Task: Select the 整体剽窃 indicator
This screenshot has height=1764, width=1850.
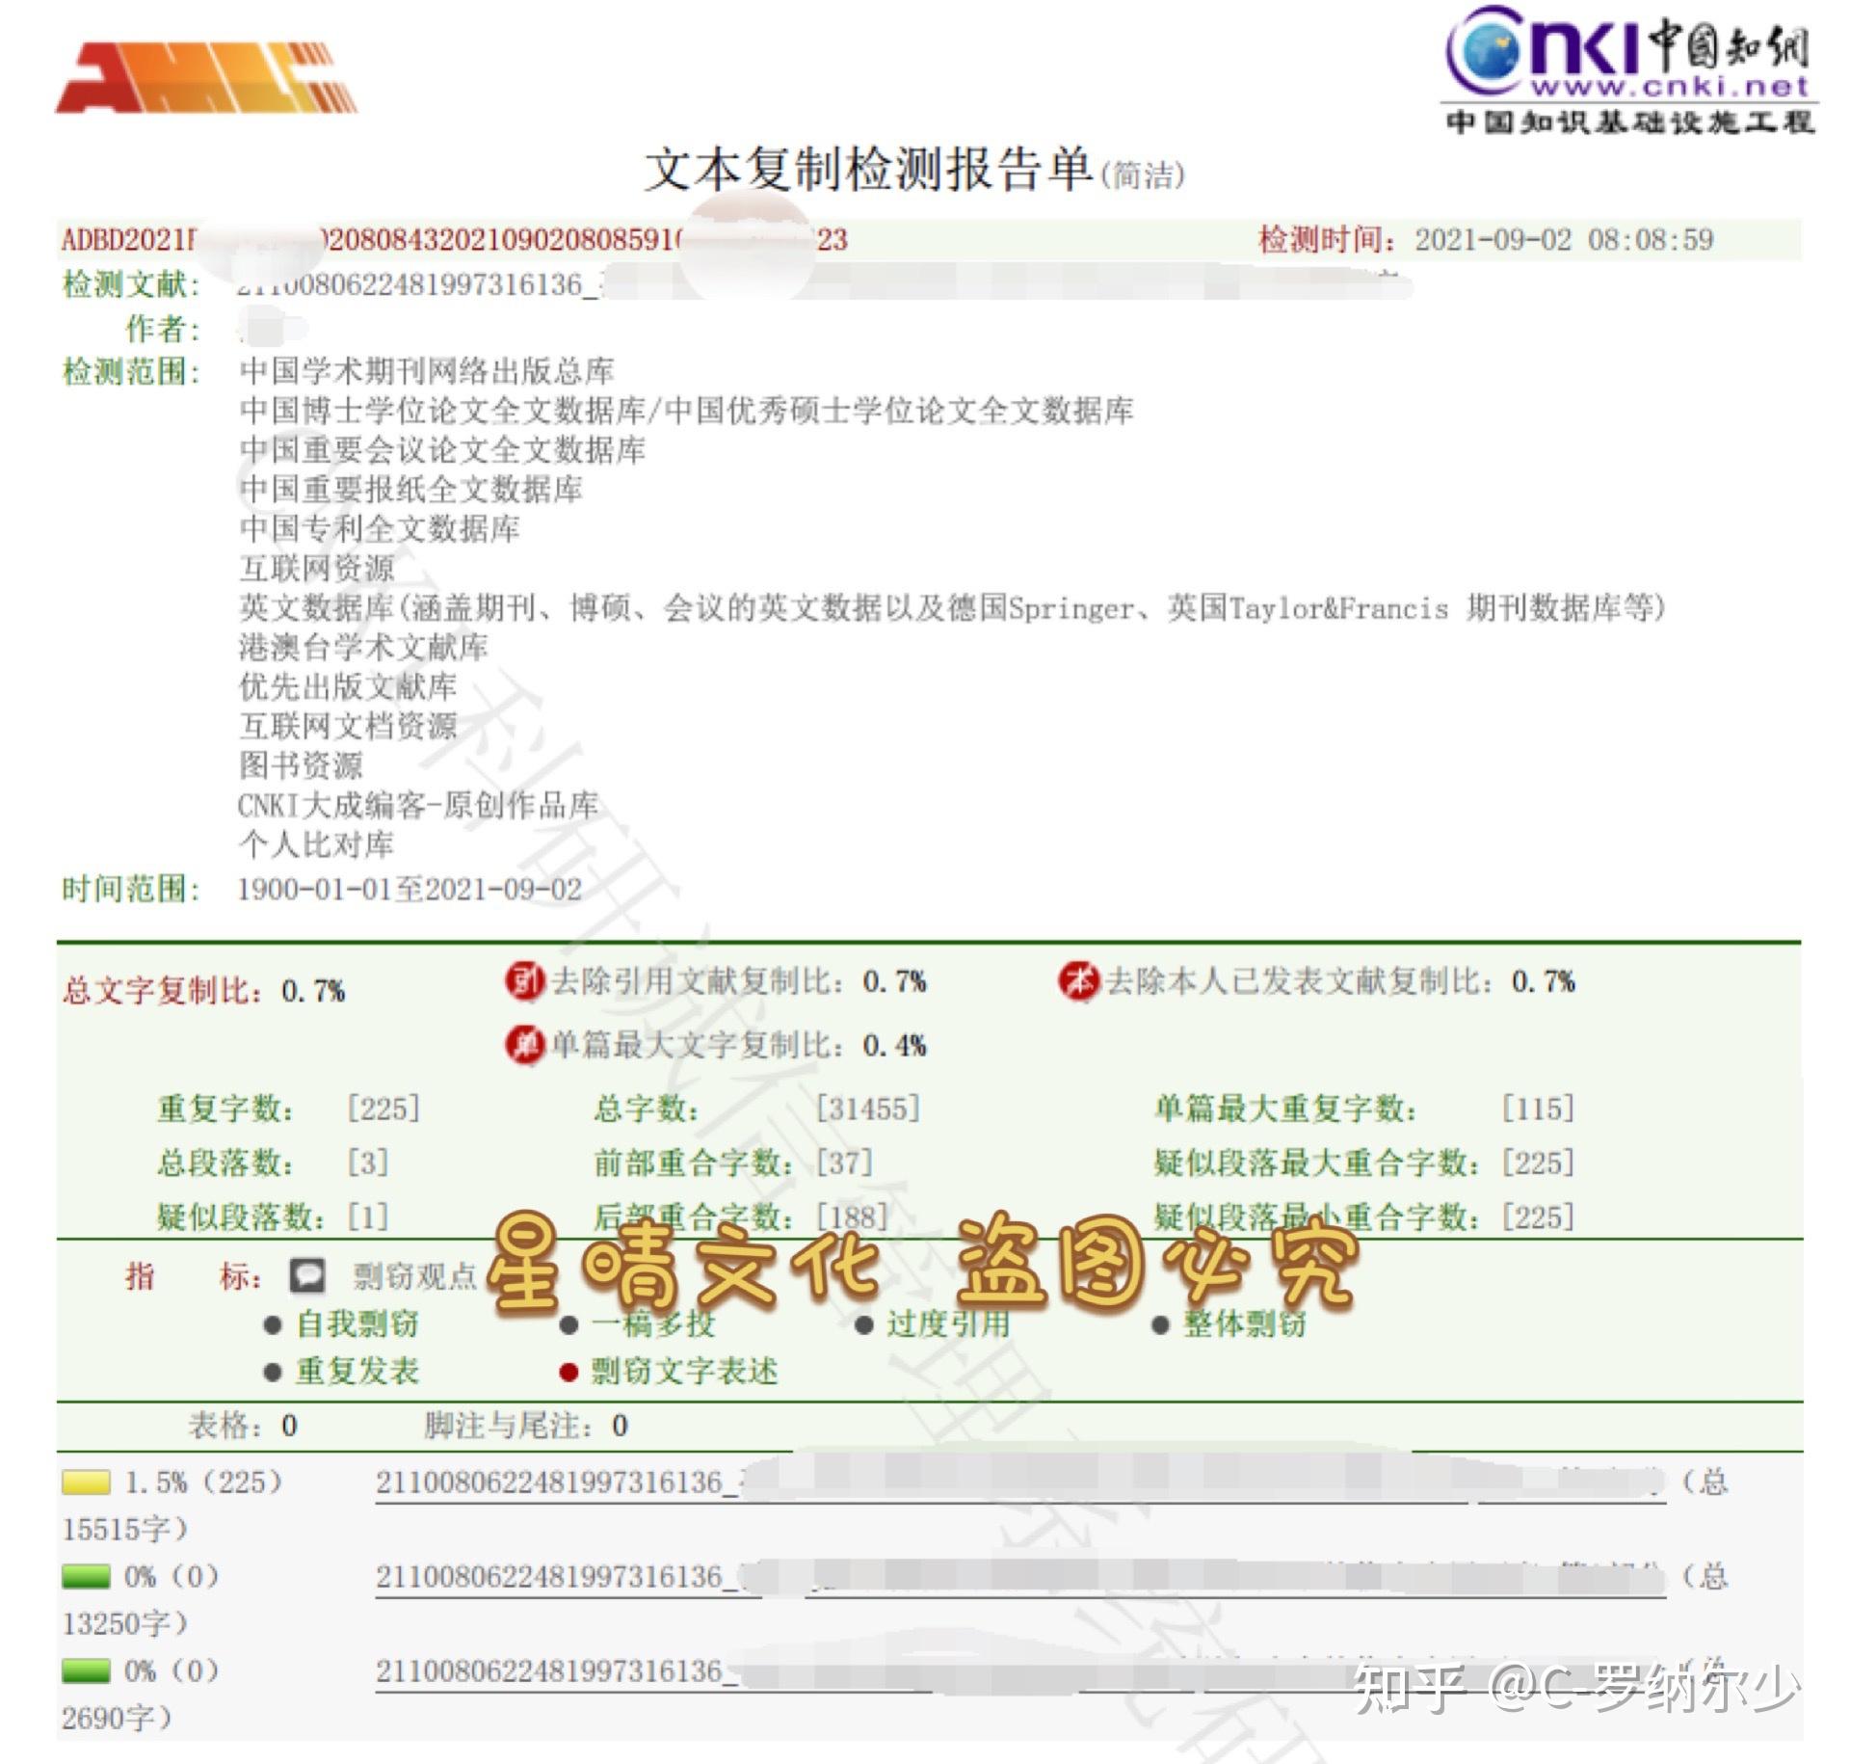Action: pyautogui.click(x=1229, y=1324)
